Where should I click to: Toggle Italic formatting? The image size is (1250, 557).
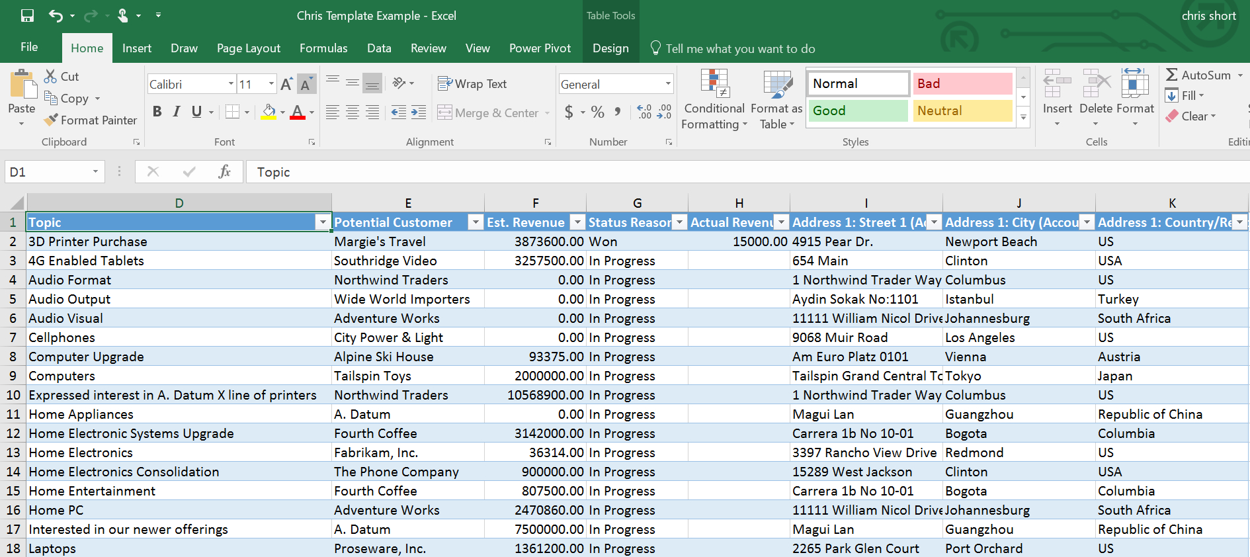177,112
